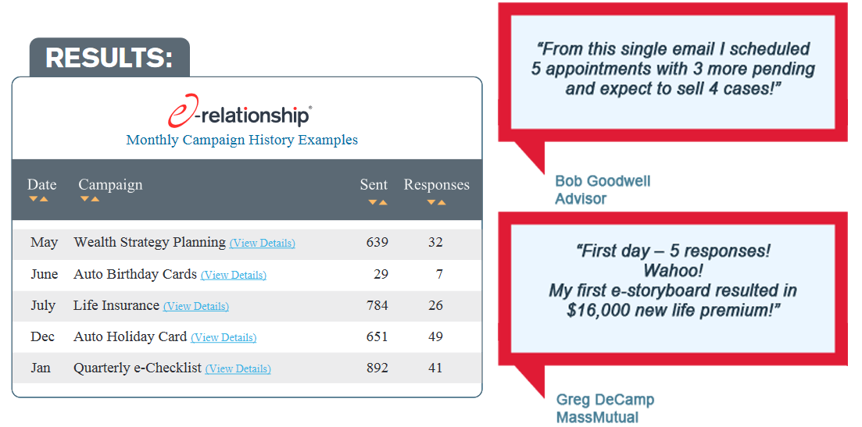Click the Responses column header
The height and width of the screenshot is (427, 862).
point(437,185)
